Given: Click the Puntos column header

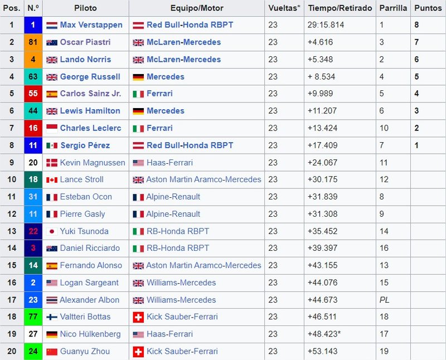Looking at the screenshot, I should 428,8.
